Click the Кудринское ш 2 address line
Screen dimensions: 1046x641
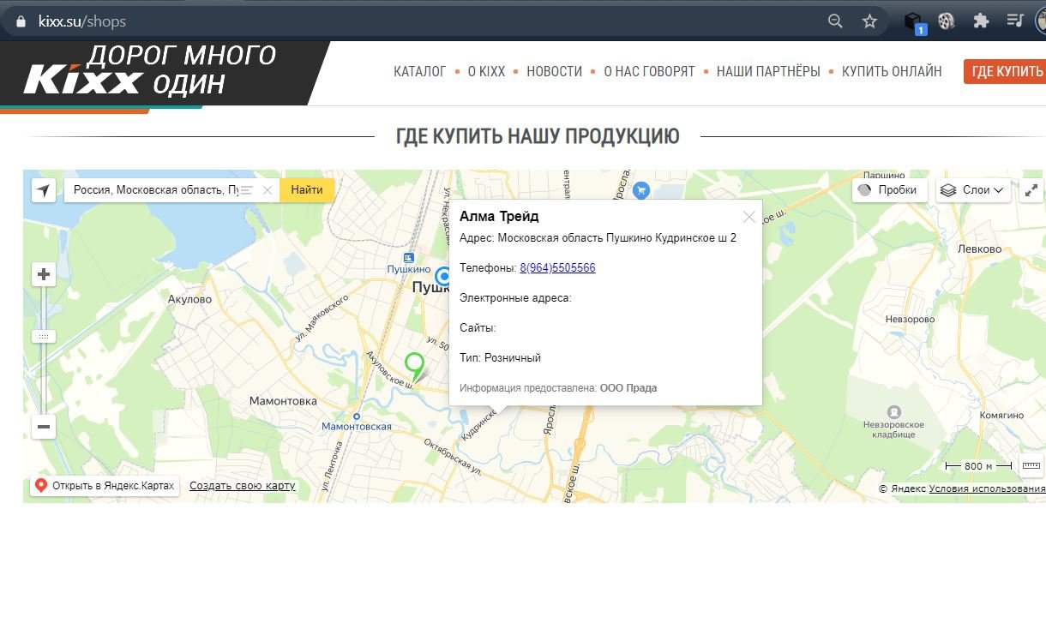pos(598,238)
